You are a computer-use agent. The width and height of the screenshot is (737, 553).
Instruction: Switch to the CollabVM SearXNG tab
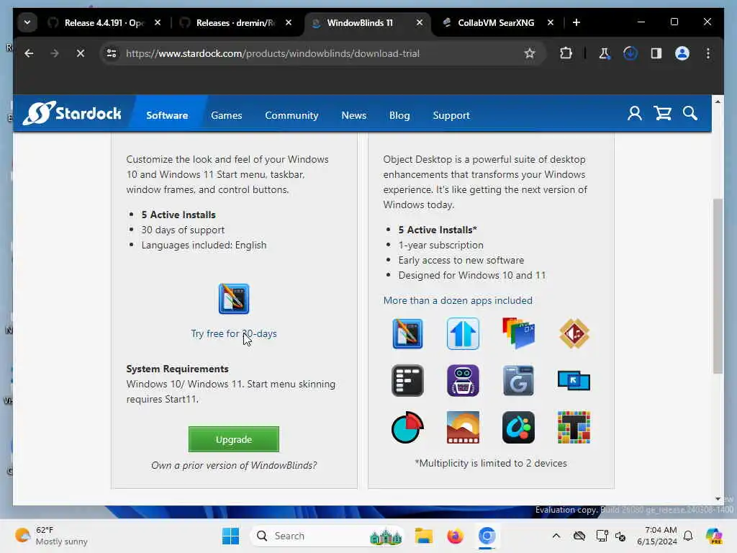click(x=497, y=22)
